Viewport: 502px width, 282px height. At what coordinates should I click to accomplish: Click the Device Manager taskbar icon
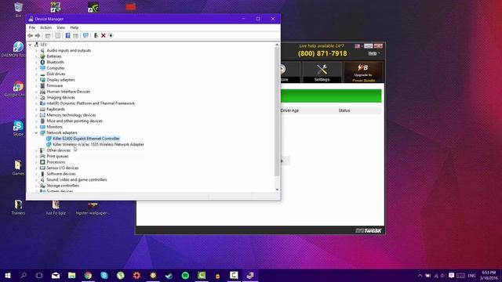tap(250, 275)
